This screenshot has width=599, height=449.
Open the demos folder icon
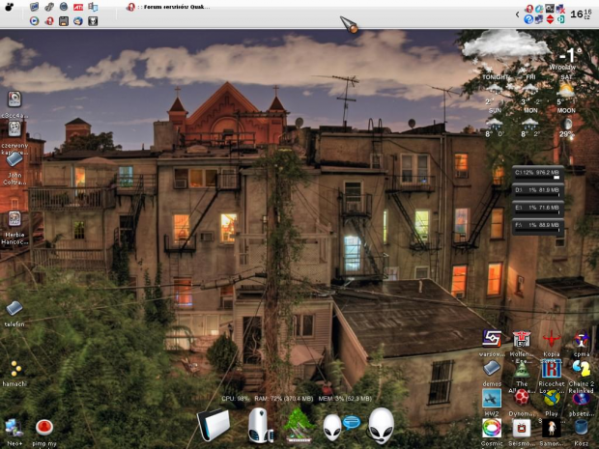491,368
